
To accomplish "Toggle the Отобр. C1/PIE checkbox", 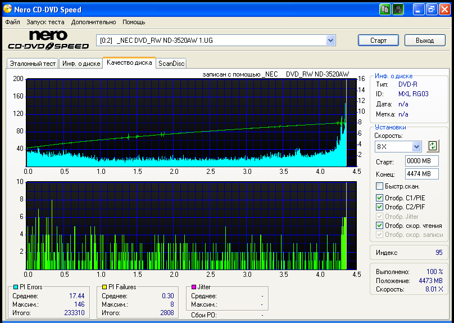I will pyautogui.click(x=380, y=198).
